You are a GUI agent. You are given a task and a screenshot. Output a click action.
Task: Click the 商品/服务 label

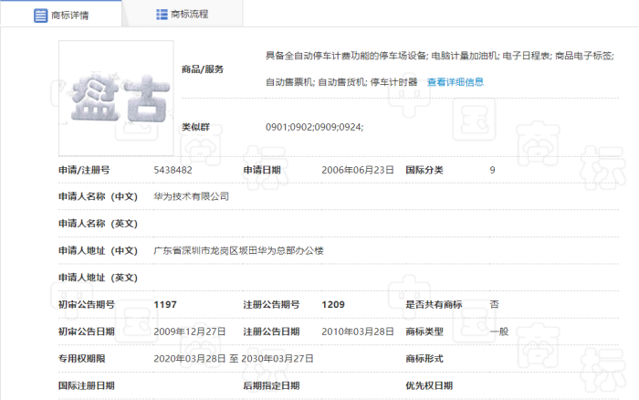pyautogui.click(x=203, y=69)
